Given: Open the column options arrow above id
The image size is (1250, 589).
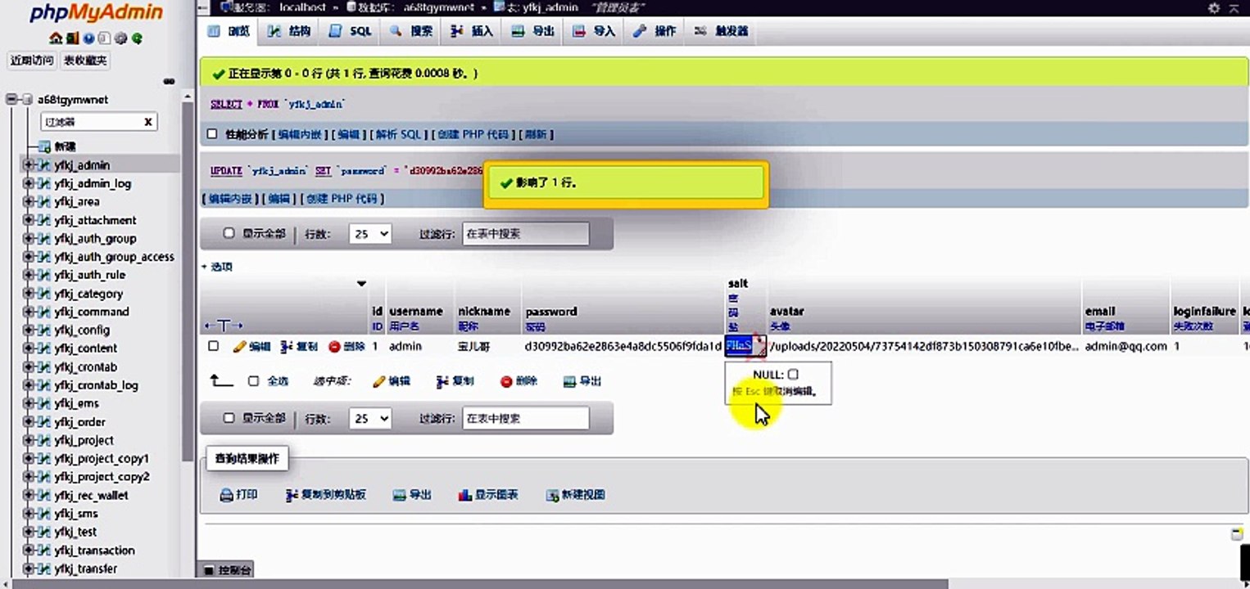Looking at the screenshot, I should click(x=361, y=284).
